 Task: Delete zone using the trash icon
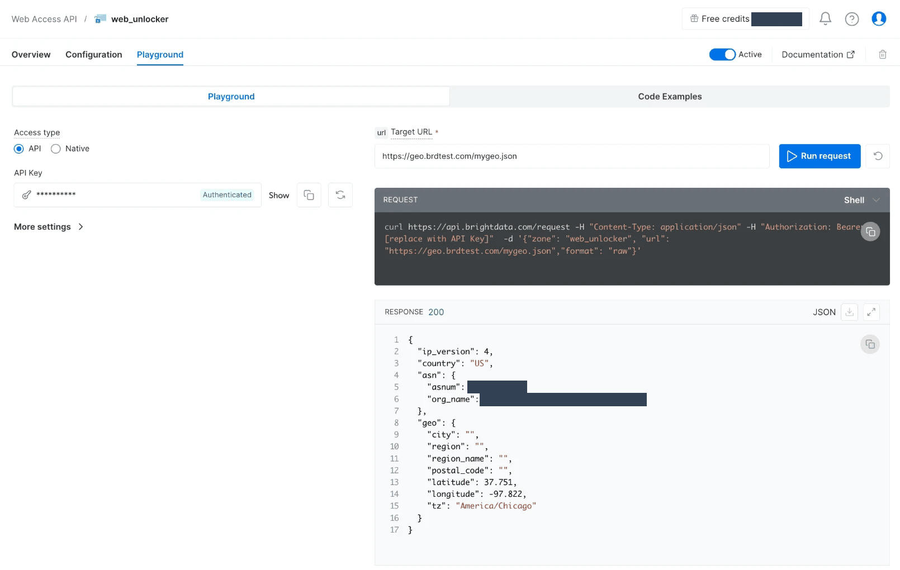[x=883, y=54]
